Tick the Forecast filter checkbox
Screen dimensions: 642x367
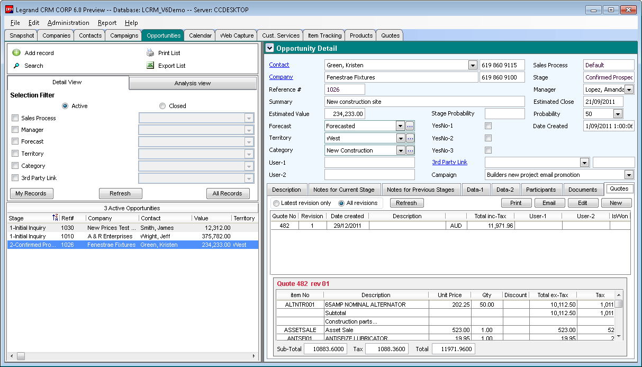(x=15, y=141)
